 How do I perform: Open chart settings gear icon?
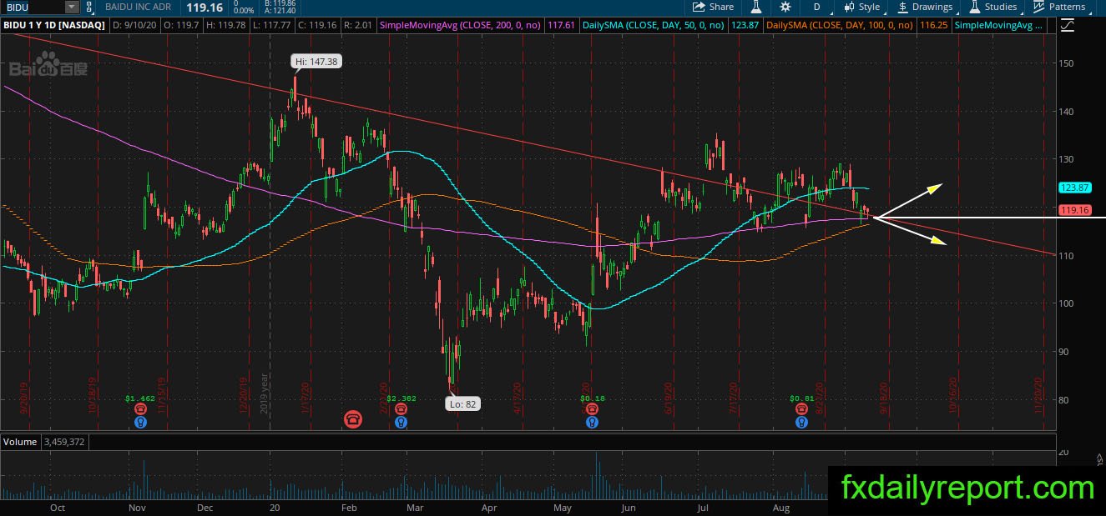pos(785,7)
